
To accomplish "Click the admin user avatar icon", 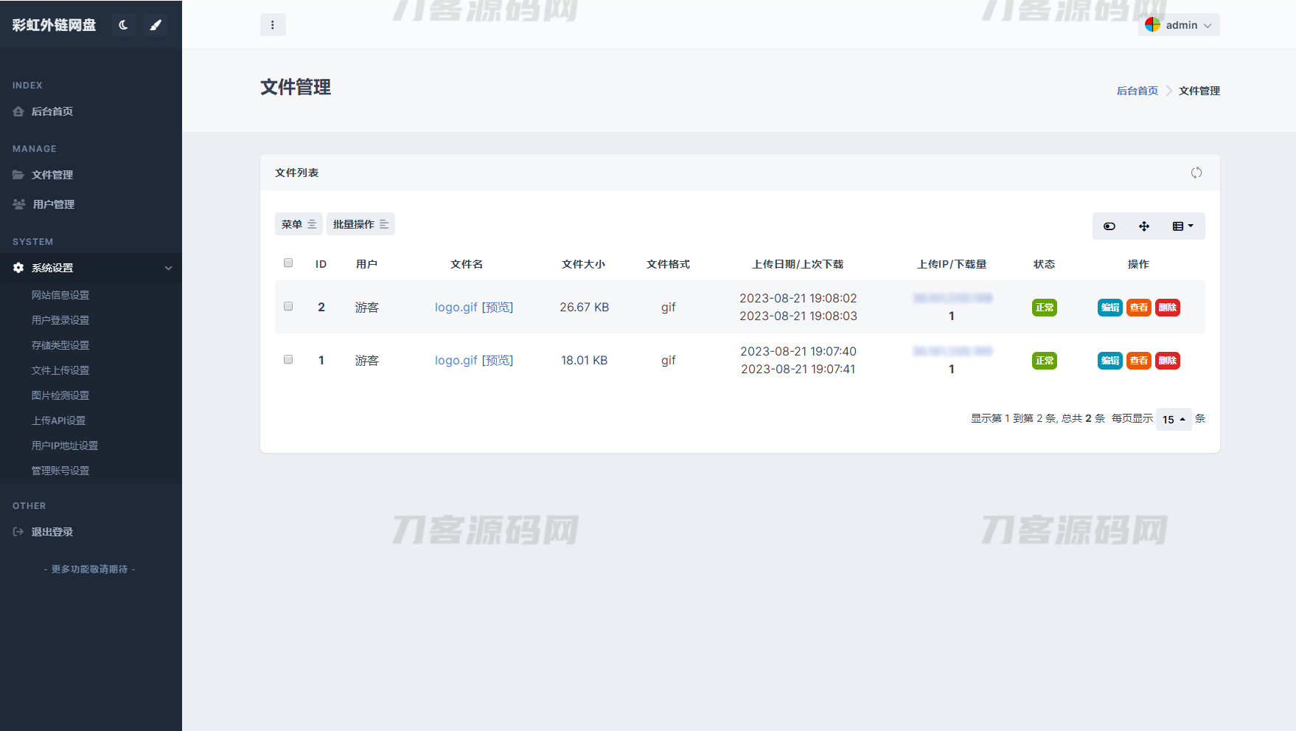I will (x=1152, y=25).
